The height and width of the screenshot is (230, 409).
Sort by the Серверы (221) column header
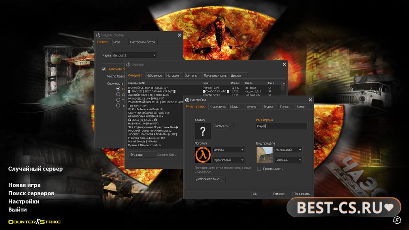click(x=164, y=83)
